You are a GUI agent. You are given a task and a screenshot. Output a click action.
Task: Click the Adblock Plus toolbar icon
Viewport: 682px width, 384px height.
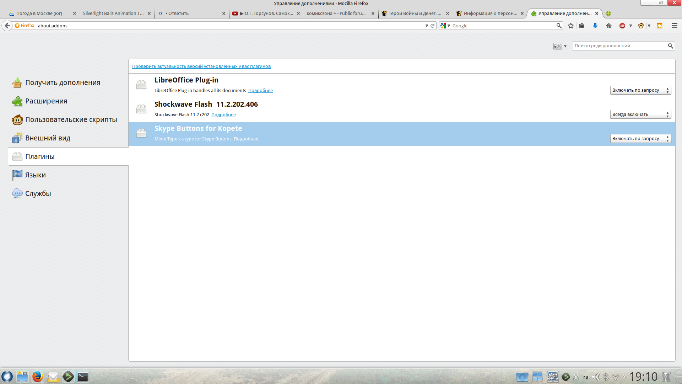pyautogui.click(x=622, y=26)
